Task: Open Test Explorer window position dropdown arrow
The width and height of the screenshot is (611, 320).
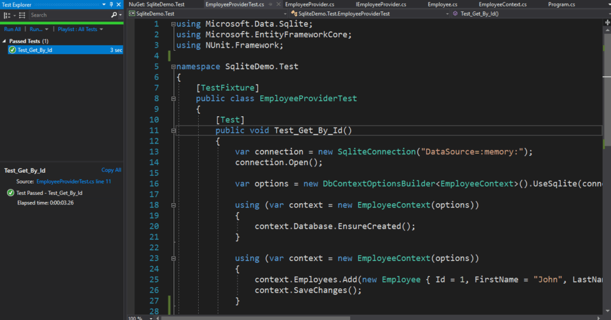Action: tap(104, 5)
